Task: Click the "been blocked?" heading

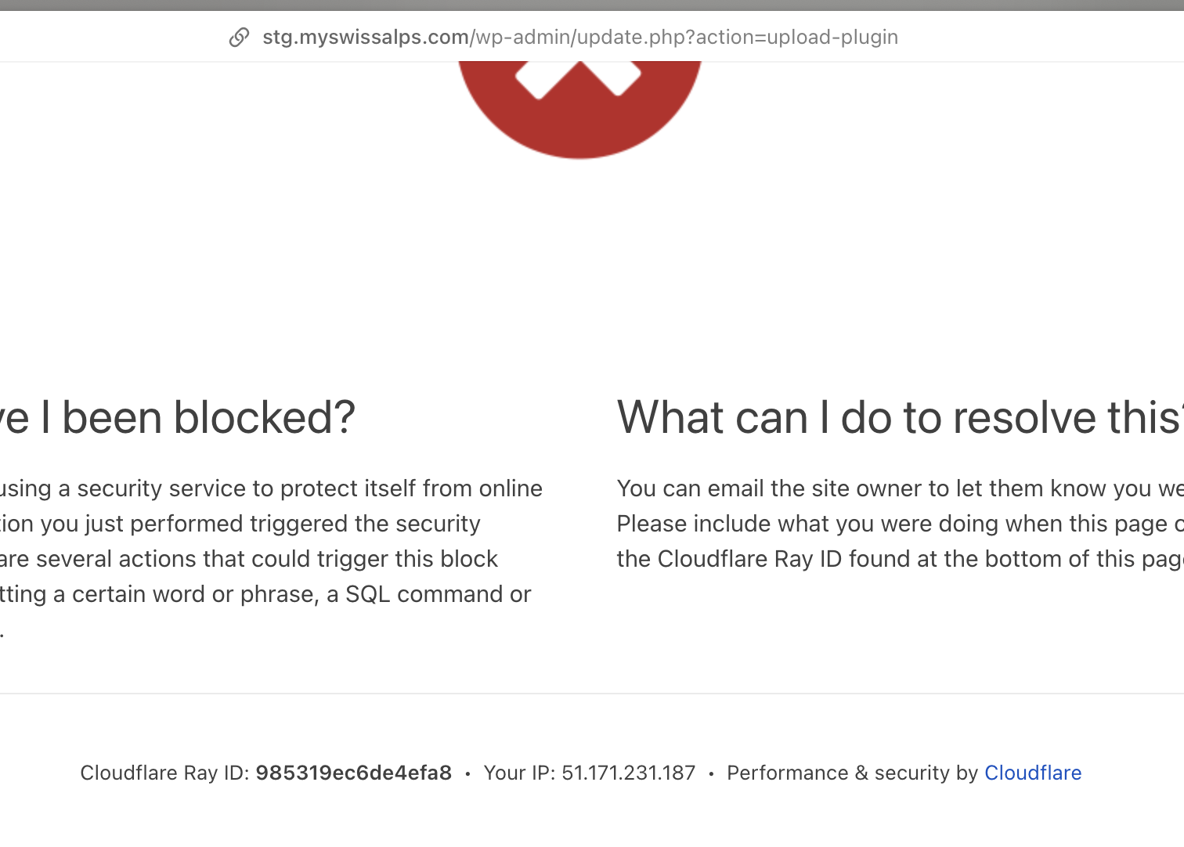Action: click(x=208, y=416)
